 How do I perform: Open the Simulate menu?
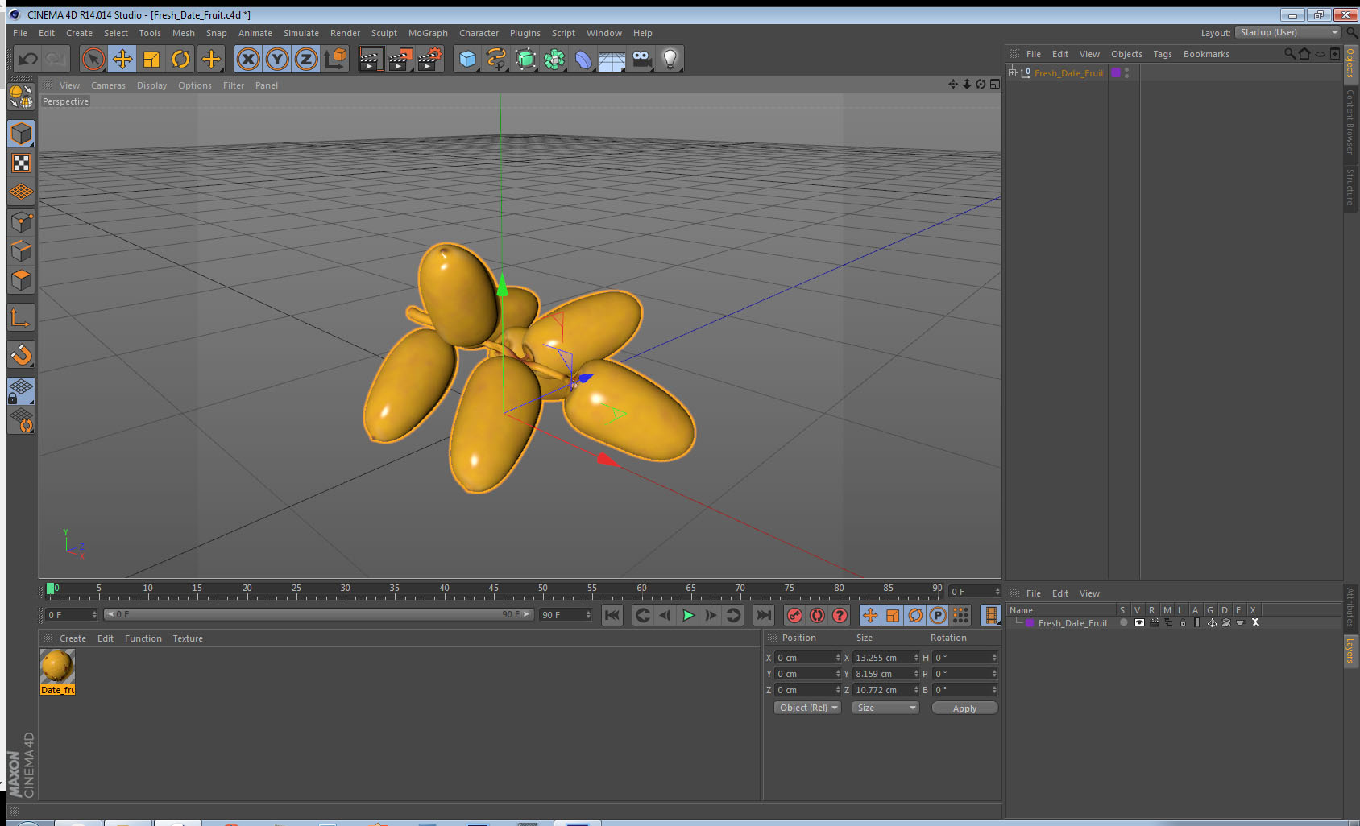pyautogui.click(x=301, y=33)
